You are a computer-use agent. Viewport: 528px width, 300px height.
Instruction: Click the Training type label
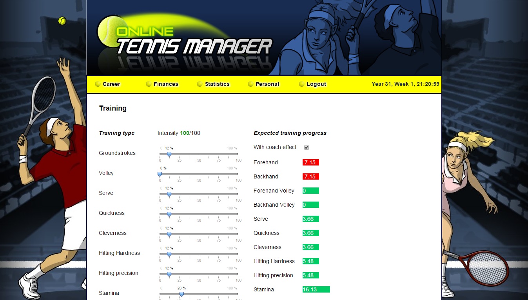(x=117, y=133)
